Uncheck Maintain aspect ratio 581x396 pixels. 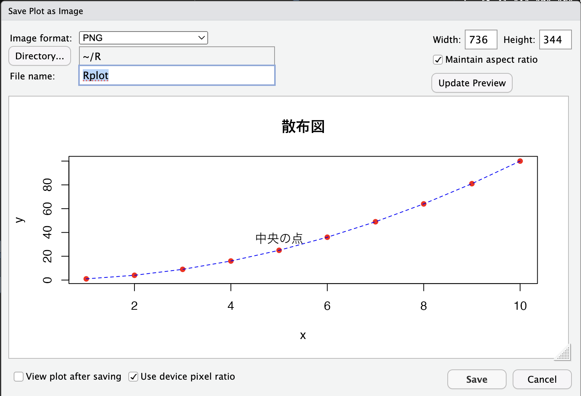click(x=438, y=60)
